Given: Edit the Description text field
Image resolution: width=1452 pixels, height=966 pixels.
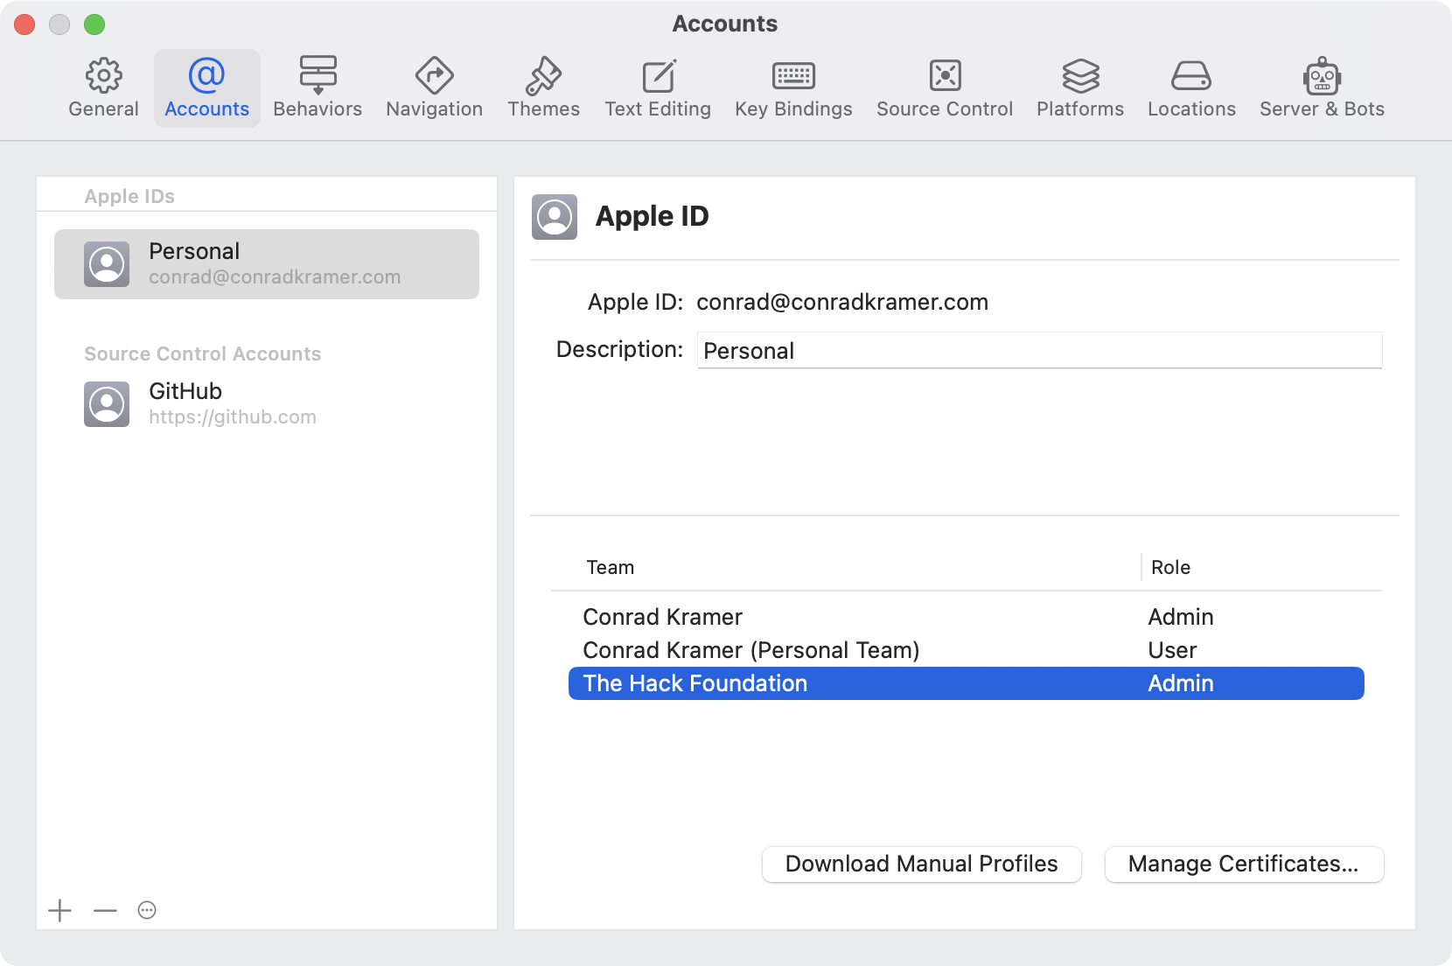Looking at the screenshot, I should pos(1039,351).
